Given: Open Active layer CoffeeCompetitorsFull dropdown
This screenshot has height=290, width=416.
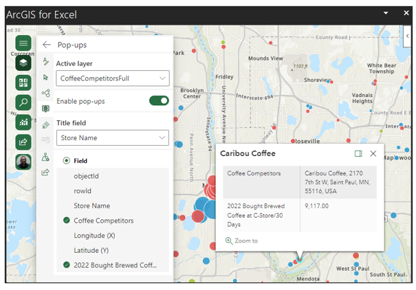Looking at the screenshot, I should point(113,78).
